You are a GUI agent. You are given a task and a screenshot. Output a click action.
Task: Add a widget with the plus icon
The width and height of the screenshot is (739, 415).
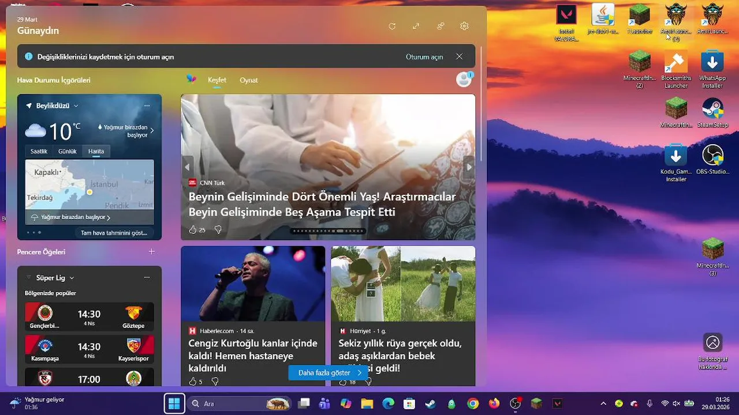coord(151,251)
